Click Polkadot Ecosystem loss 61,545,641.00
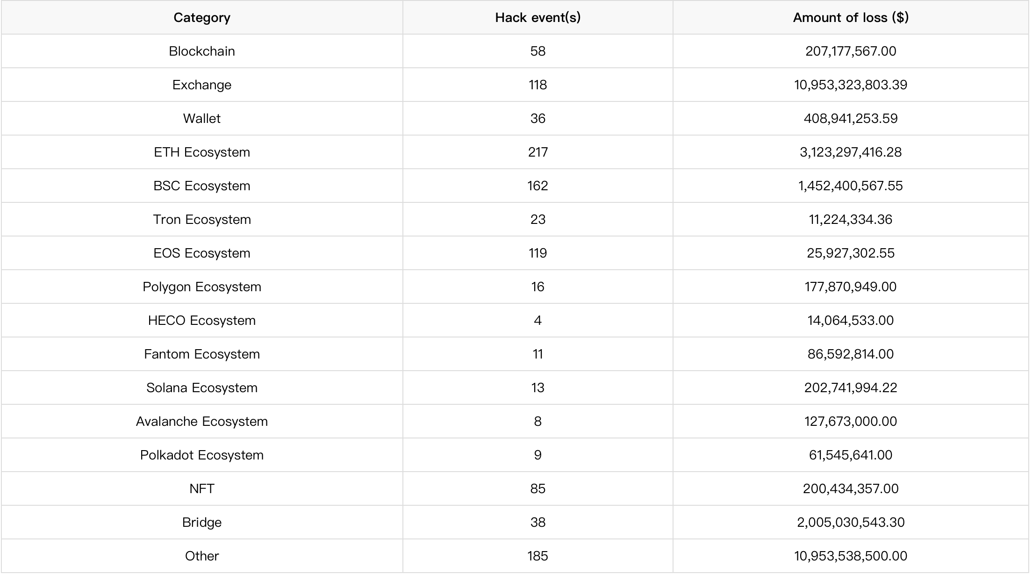The image size is (1032, 574). point(851,455)
